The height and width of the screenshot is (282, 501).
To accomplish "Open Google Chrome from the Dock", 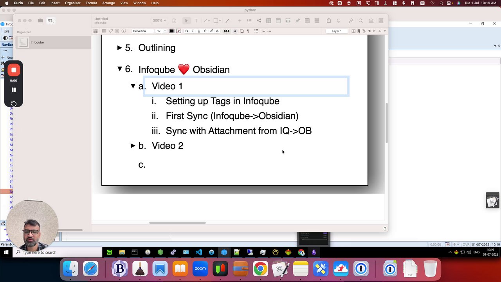I will point(260,269).
